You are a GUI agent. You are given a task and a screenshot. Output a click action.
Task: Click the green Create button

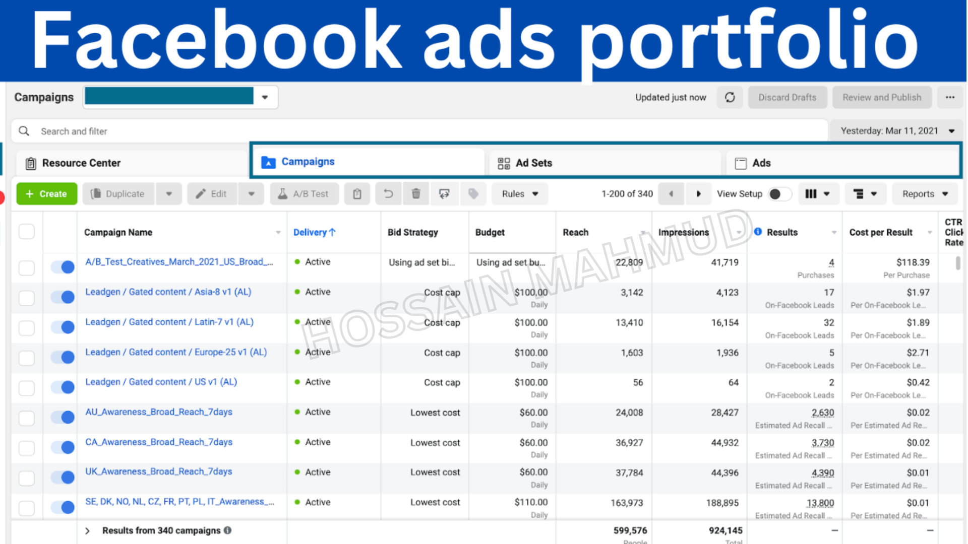(x=47, y=194)
